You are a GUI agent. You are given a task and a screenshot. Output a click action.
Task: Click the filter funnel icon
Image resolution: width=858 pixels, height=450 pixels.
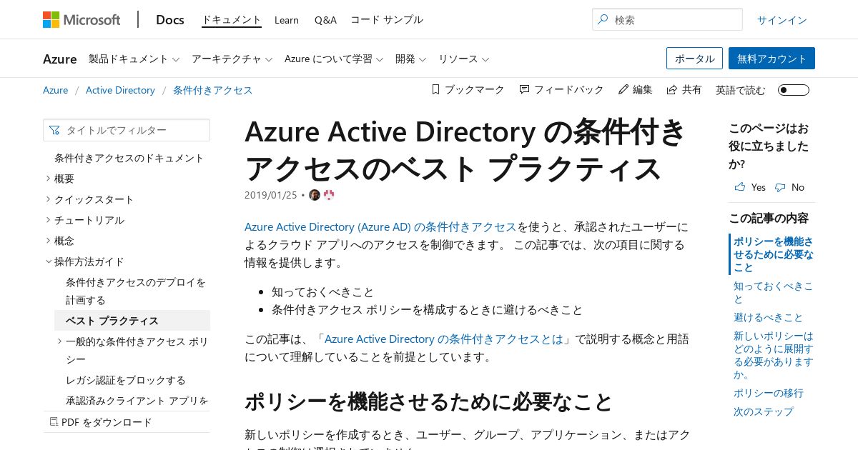(x=55, y=130)
